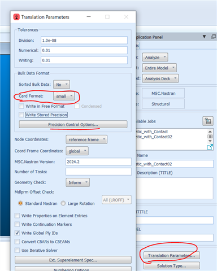Open the All (LROFF) dropdown
The width and height of the screenshot is (217, 271).
point(116,200)
